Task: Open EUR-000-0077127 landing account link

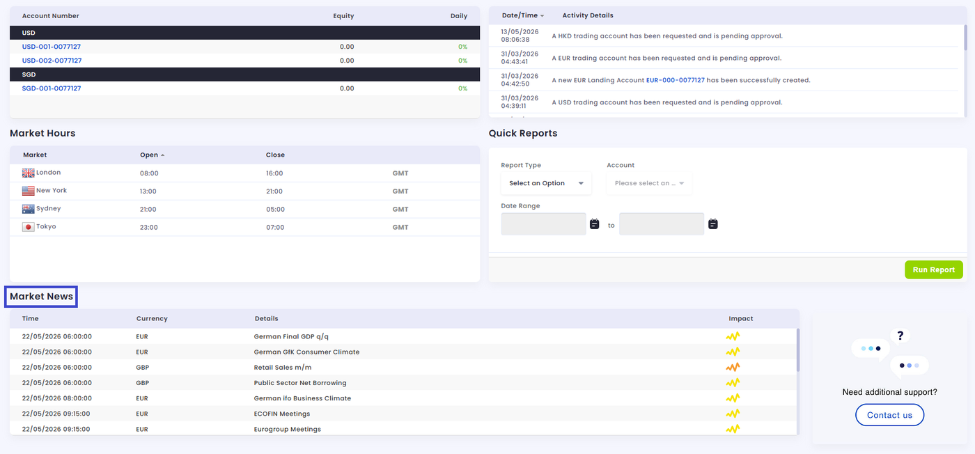Action: click(x=675, y=80)
